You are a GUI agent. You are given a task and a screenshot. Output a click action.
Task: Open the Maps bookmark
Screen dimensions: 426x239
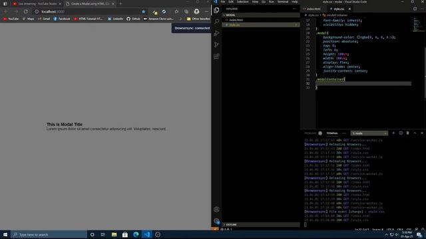(28, 19)
